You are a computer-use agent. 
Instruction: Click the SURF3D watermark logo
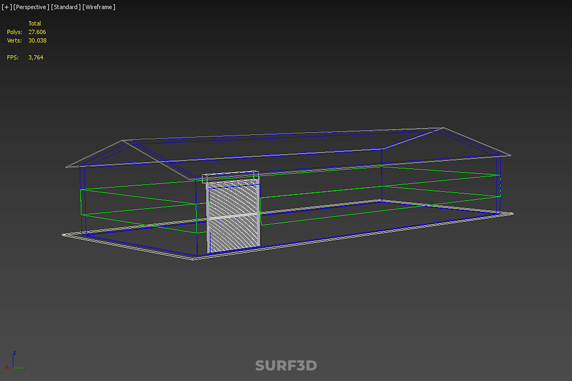(x=286, y=366)
